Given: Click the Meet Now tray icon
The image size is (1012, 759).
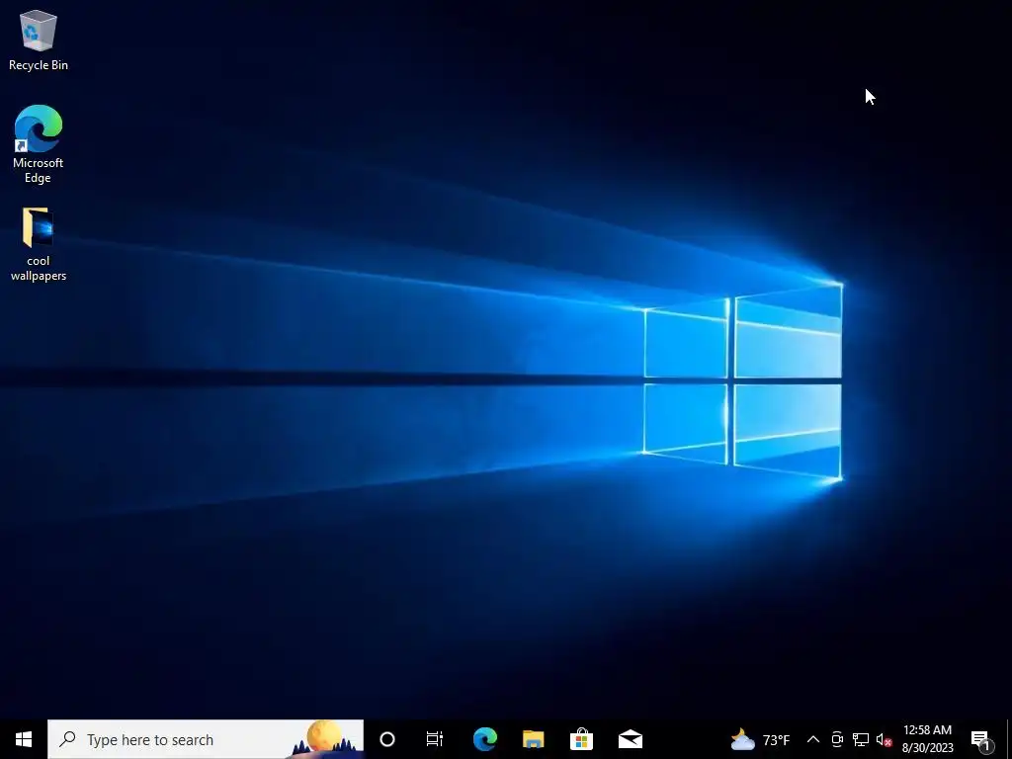Looking at the screenshot, I should [837, 739].
